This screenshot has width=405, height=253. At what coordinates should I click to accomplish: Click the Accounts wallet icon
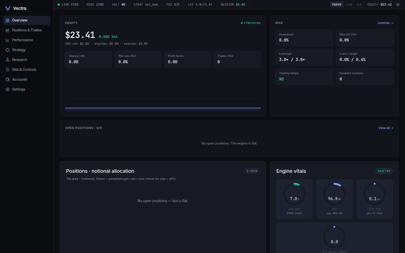(x=8, y=80)
